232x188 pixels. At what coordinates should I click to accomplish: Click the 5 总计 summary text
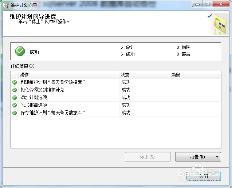pos(127,47)
